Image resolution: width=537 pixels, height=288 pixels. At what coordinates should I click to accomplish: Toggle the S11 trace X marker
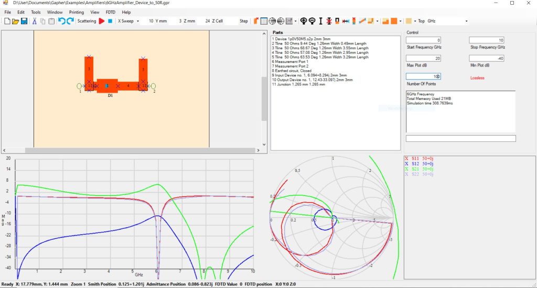tap(407, 158)
